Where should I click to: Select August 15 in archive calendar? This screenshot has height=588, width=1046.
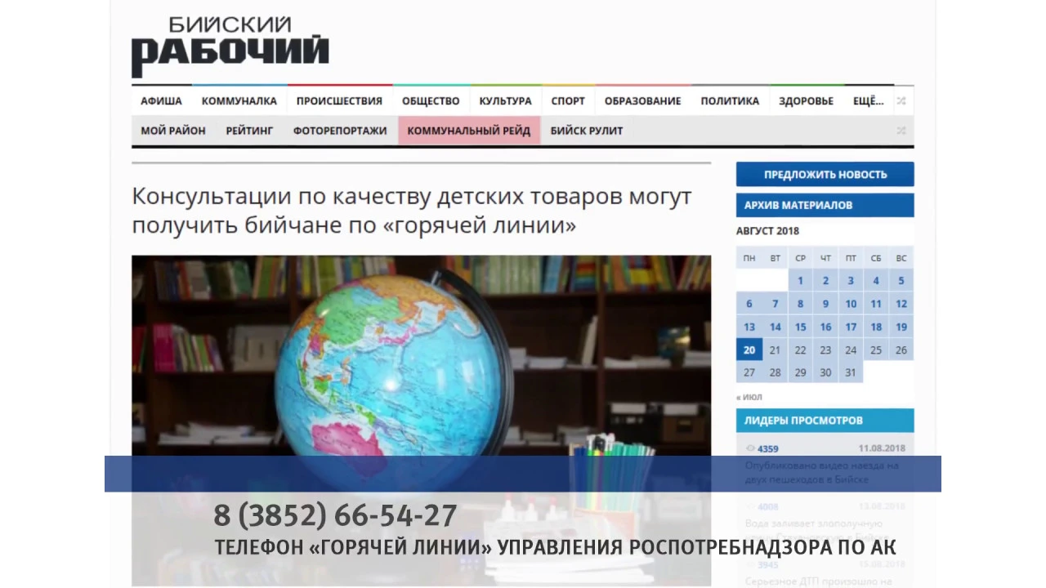click(x=800, y=327)
